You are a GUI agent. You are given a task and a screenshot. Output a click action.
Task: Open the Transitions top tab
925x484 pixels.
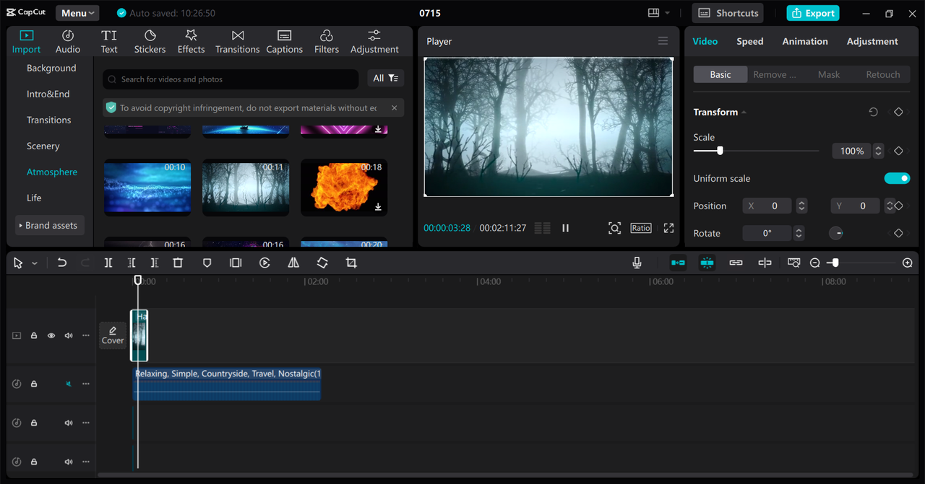(x=237, y=42)
